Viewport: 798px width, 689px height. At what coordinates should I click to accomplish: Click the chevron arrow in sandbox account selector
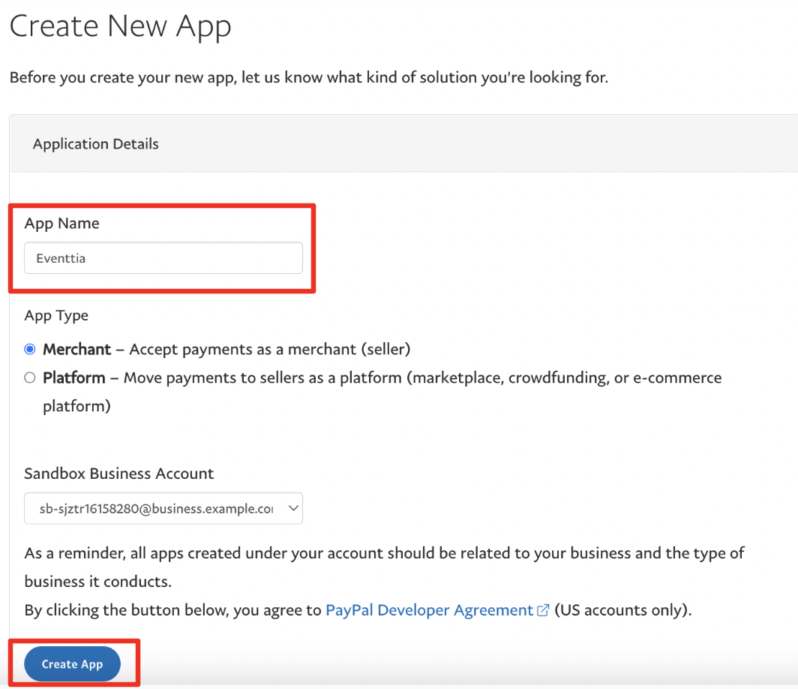[293, 508]
